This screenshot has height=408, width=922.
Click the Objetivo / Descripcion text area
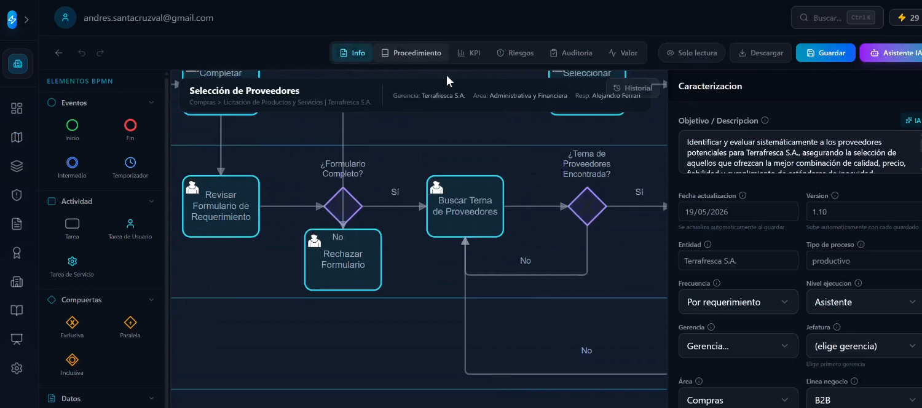pyautogui.click(x=800, y=152)
